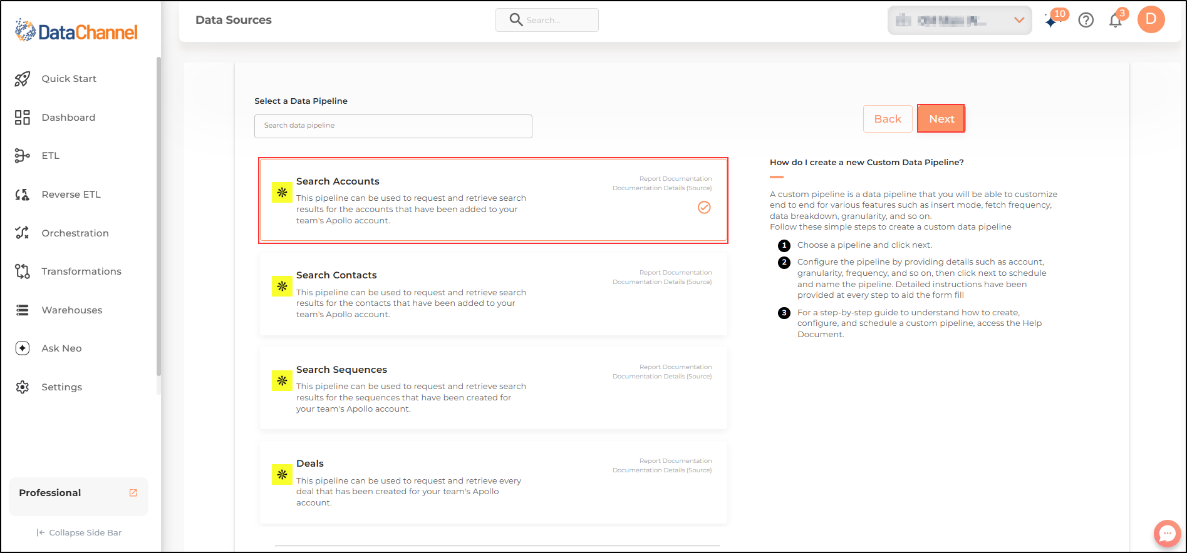Open the help question mark icon

[x=1086, y=20]
